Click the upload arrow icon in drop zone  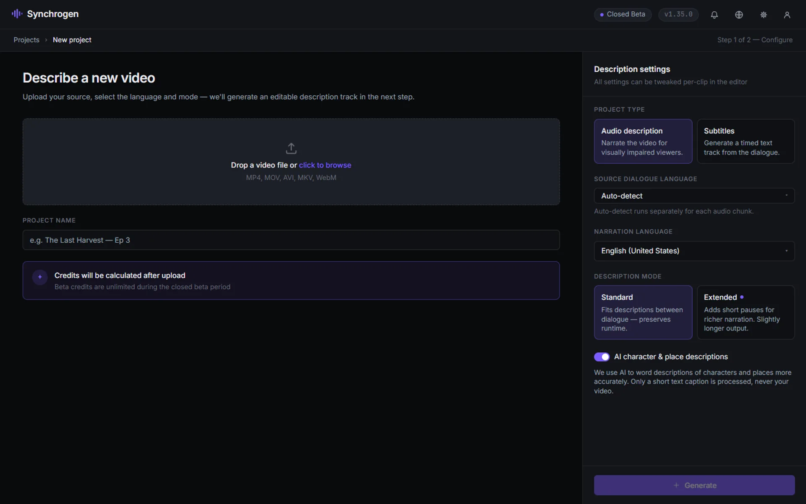click(x=291, y=148)
